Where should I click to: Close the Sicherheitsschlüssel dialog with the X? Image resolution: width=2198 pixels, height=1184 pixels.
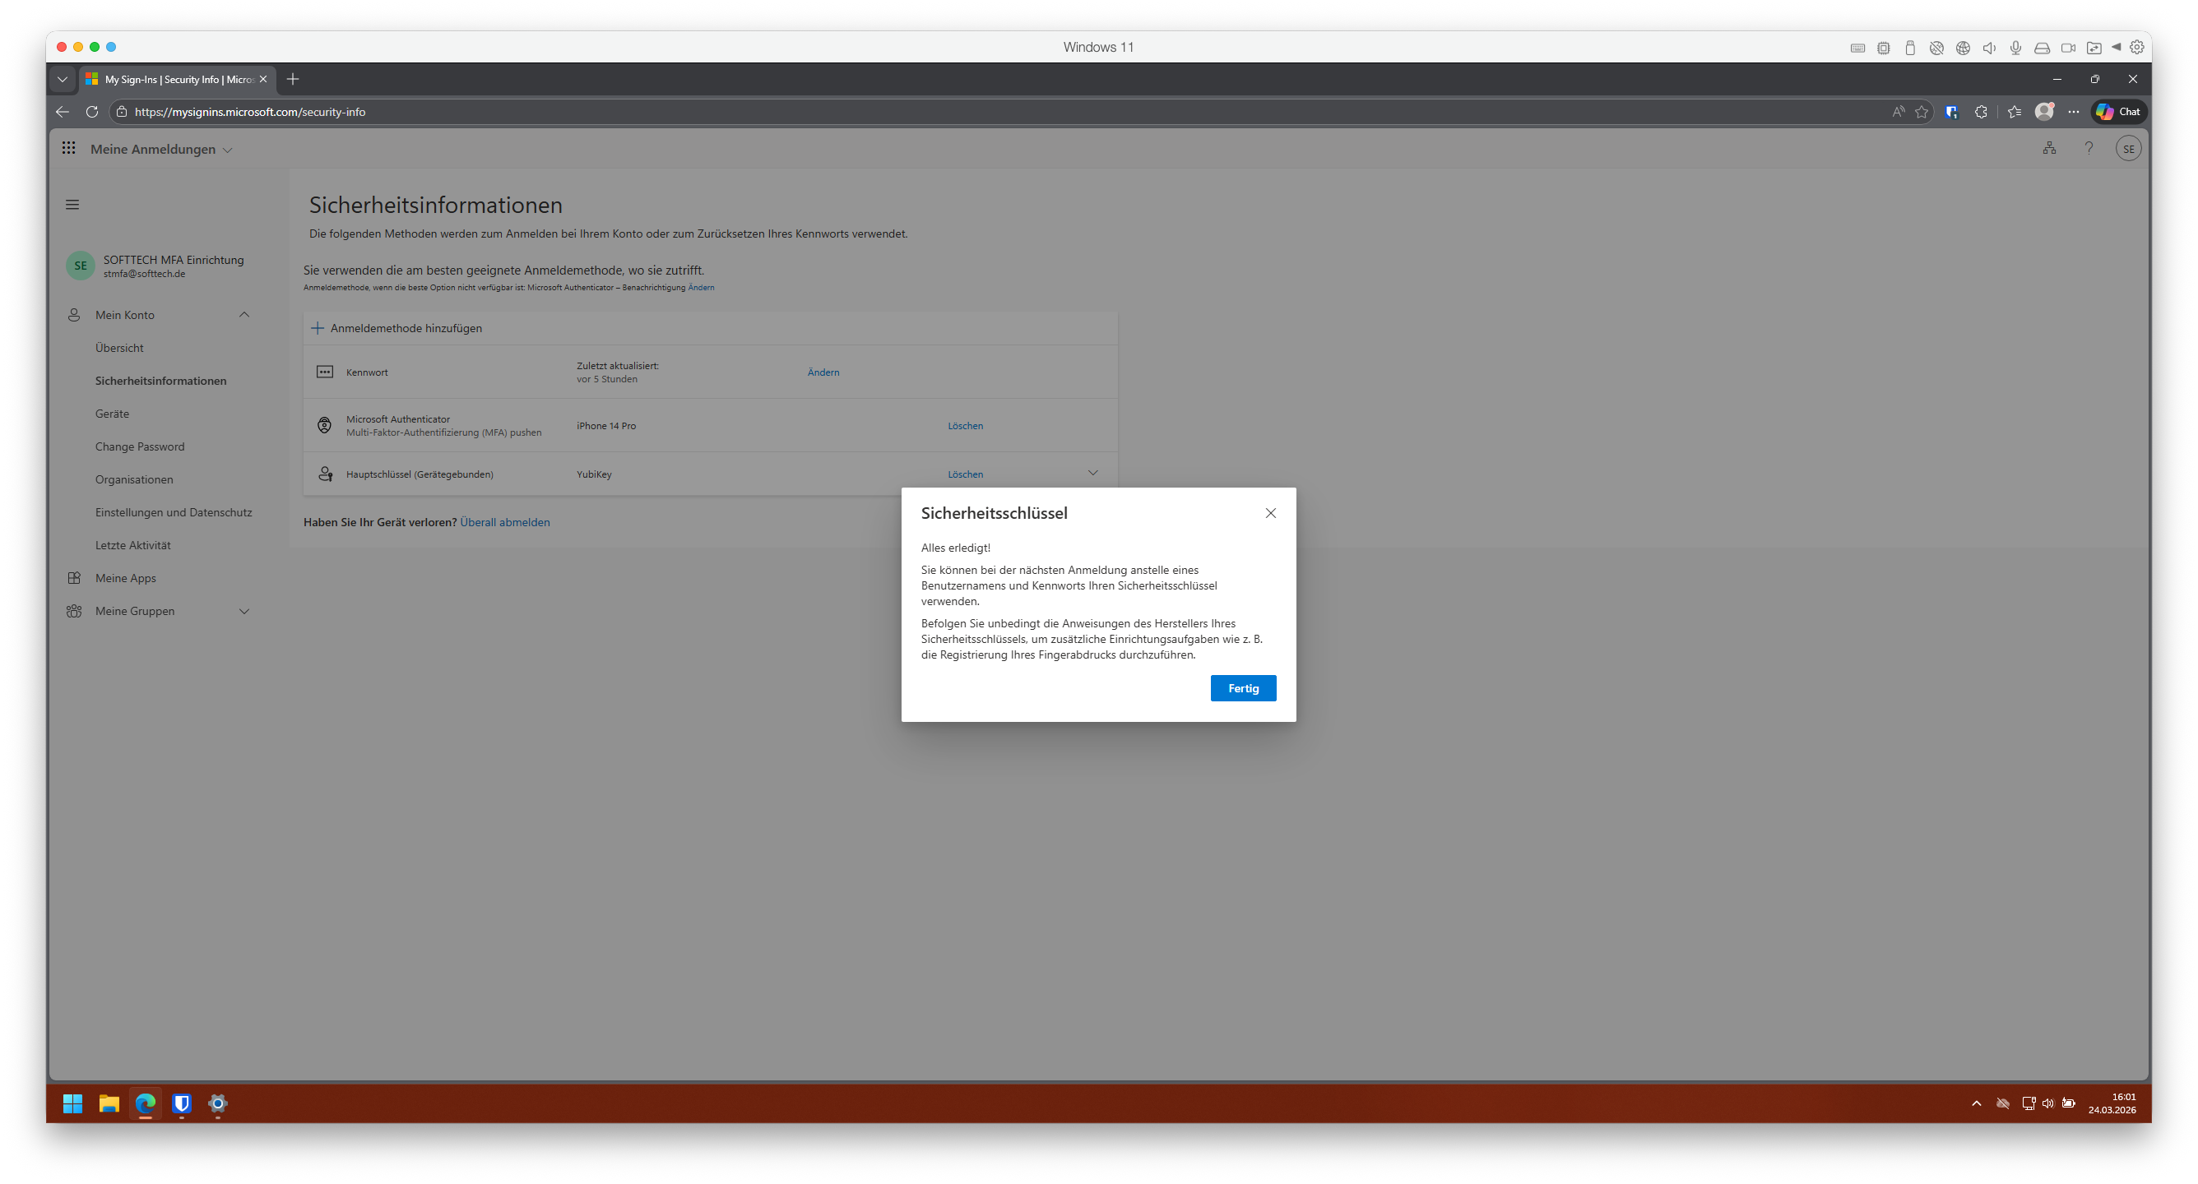pyautogui.click(x=1272, y=513)
